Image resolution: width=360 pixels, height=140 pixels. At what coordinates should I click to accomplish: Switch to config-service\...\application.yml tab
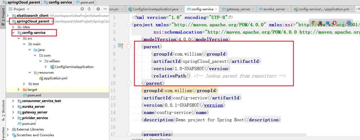323,9
